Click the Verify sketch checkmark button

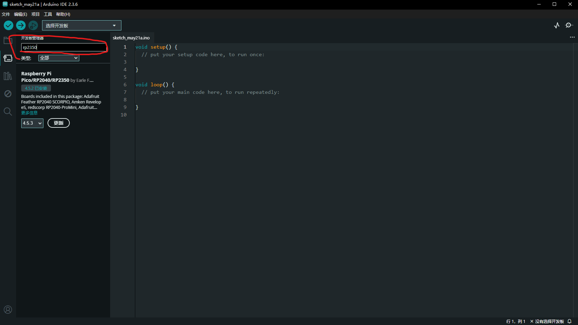click(9, 25)
